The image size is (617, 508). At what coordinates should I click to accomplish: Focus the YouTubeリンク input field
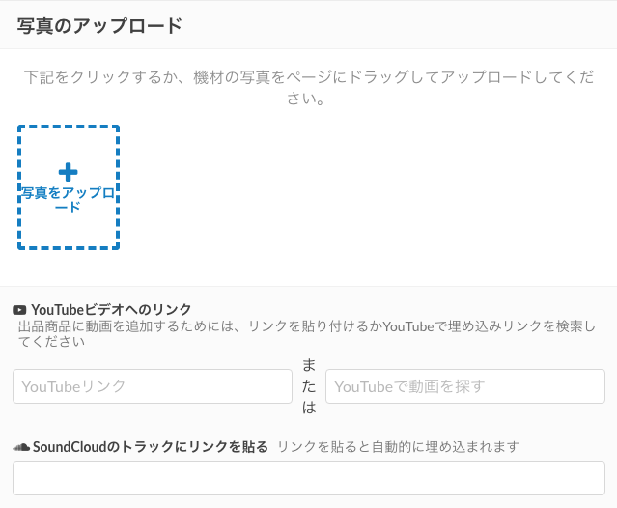(153, 386)
